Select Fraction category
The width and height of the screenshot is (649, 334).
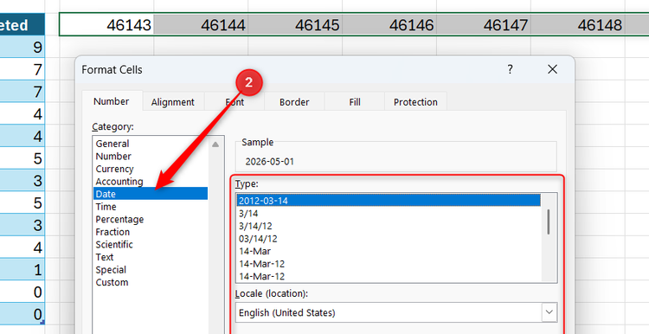pos(151,232)
